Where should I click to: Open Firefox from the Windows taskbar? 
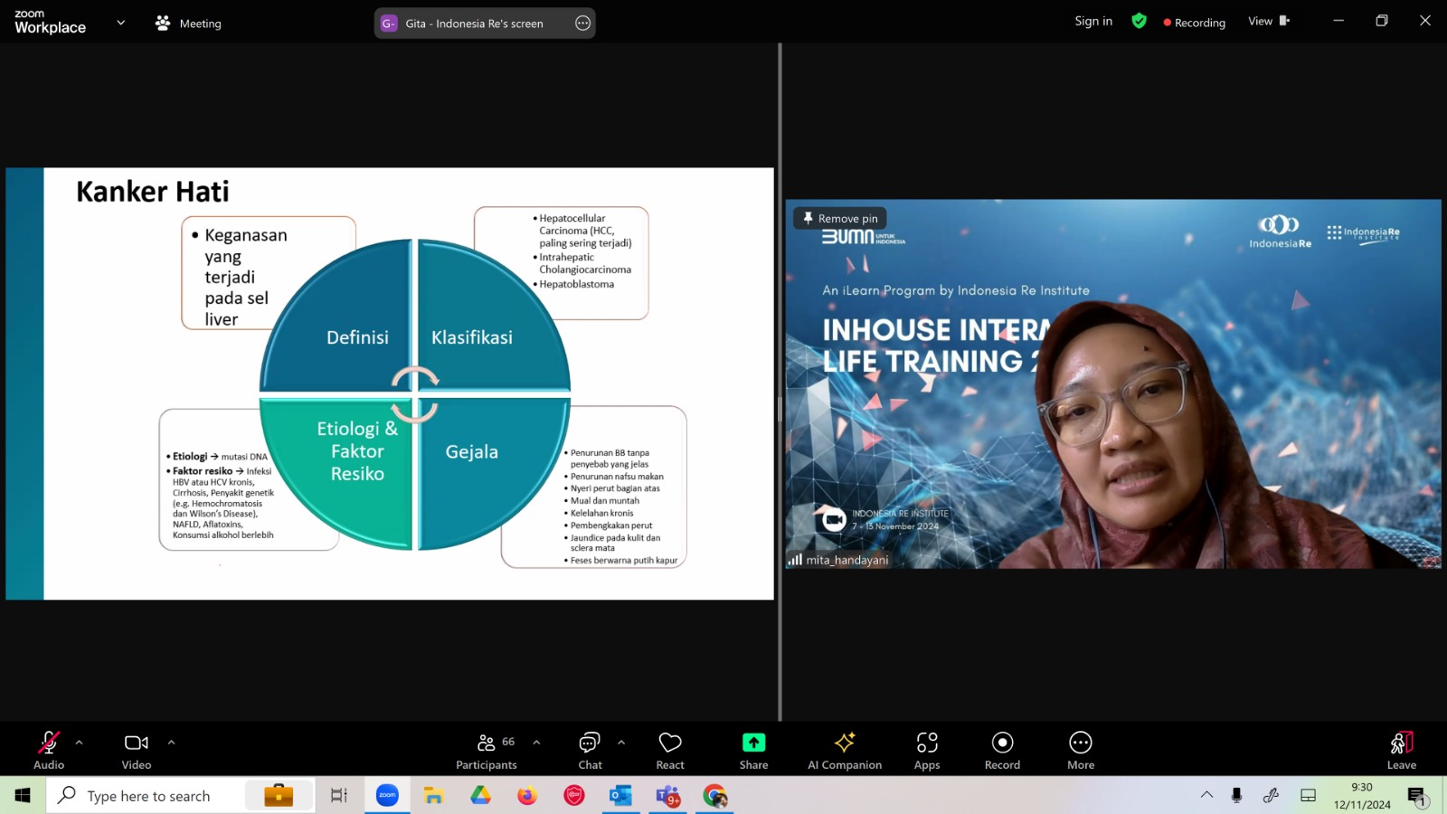(526, 796)
